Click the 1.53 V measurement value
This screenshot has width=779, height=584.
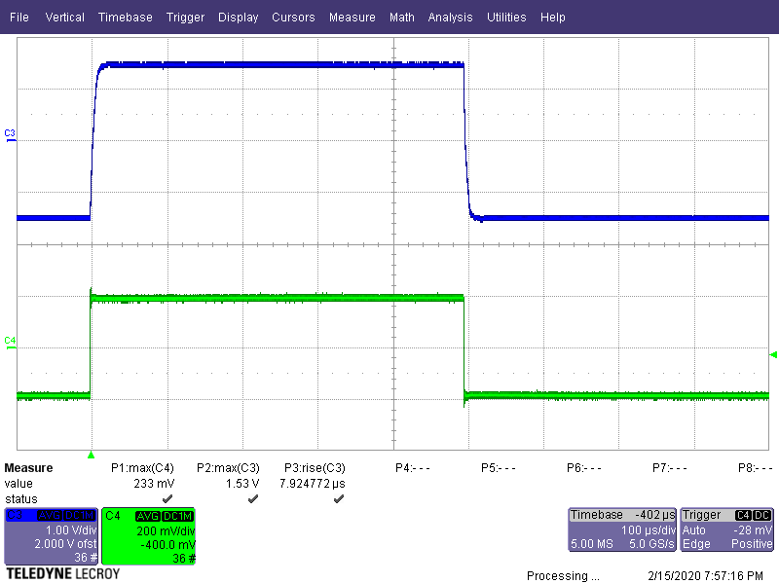click(242, 483)
